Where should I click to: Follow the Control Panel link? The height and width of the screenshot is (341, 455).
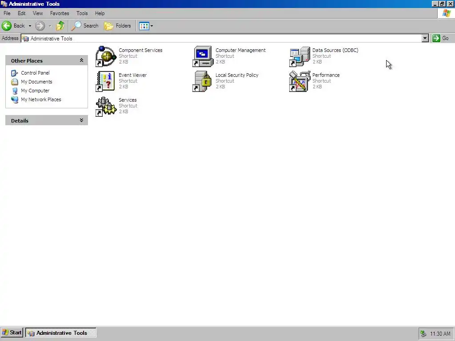35,73
